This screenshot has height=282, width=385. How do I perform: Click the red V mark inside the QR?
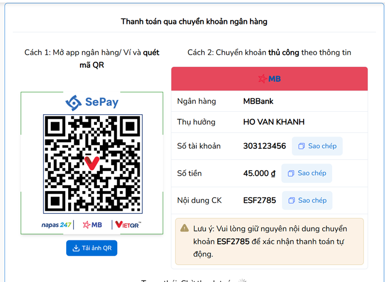[x=91, y=163]
